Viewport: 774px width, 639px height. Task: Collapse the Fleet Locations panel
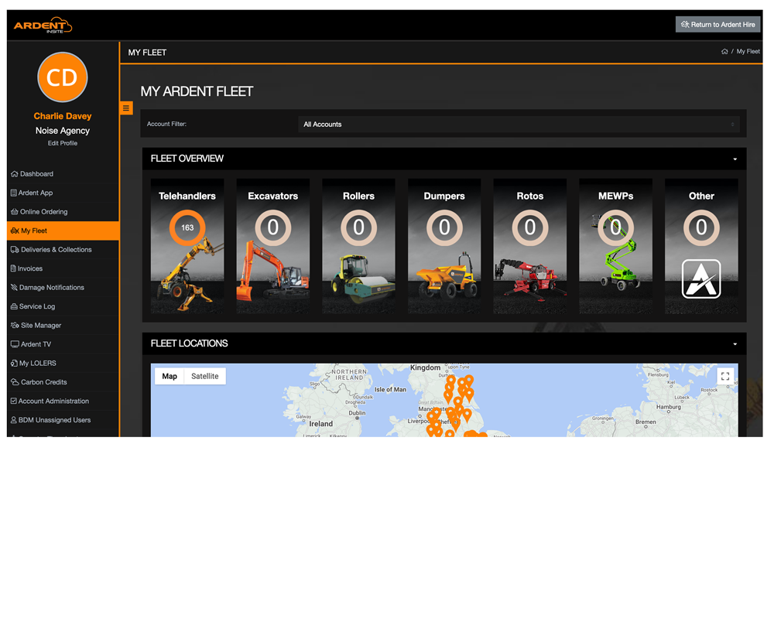pos(735,344)
